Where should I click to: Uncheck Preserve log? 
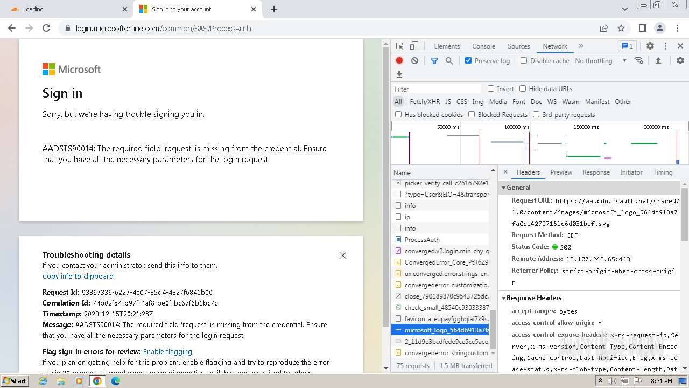pos(468,60)
